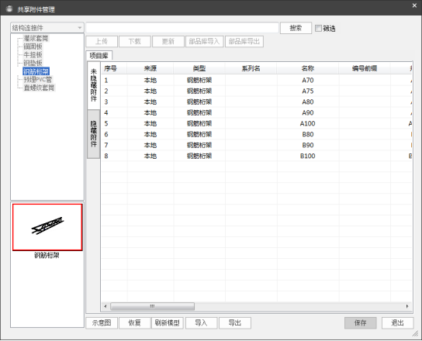Click the horizontal scrollbar right arrow

407,306
